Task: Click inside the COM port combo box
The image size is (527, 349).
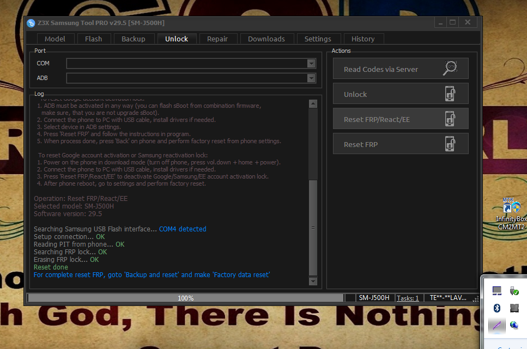Action: pos(191,63)
